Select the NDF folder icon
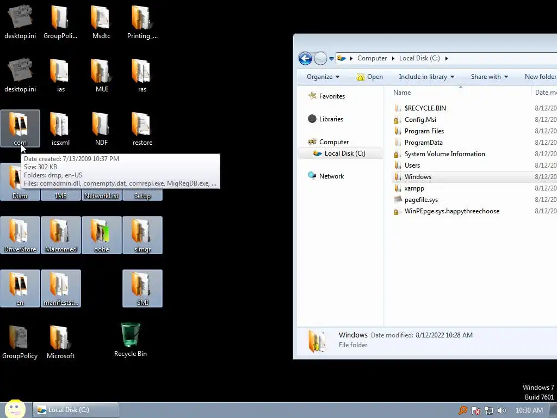Screen dimensions: 557x418 101,128
